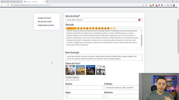This screenshot has width=179, height=100.
Task: Toggle the browser side panel icon
Action: coord(171,5)
